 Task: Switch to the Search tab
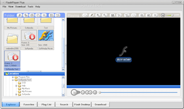(x=64, y=104)
